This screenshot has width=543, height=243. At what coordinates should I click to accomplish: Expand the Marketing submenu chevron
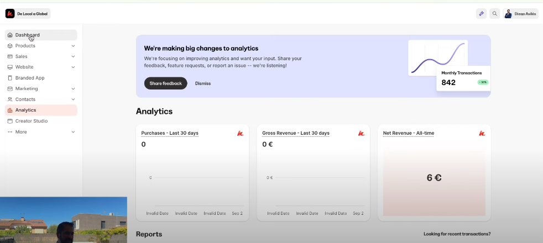(x=74, y=89)
